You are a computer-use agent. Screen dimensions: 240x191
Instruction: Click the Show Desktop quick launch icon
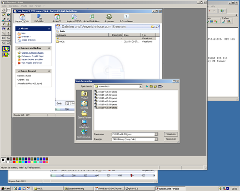click(x=15, y=189)
